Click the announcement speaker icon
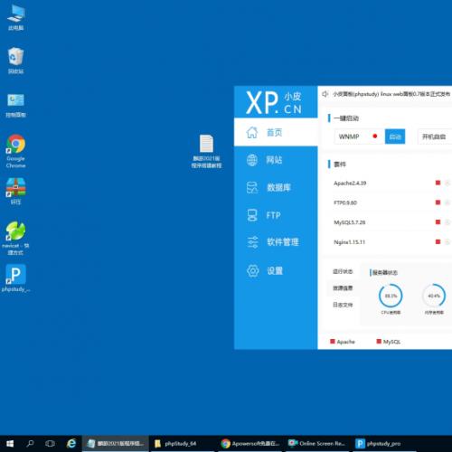The width and height of the screenshot is (452, 452). 325,94
